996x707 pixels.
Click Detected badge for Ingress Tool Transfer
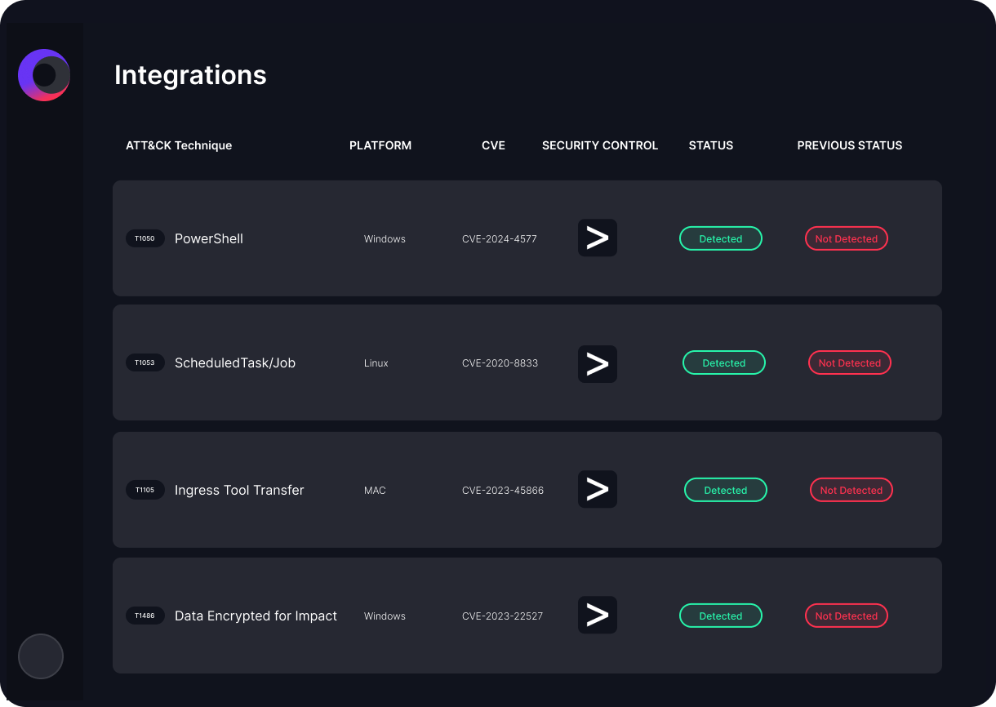click(x=726, y=490)
